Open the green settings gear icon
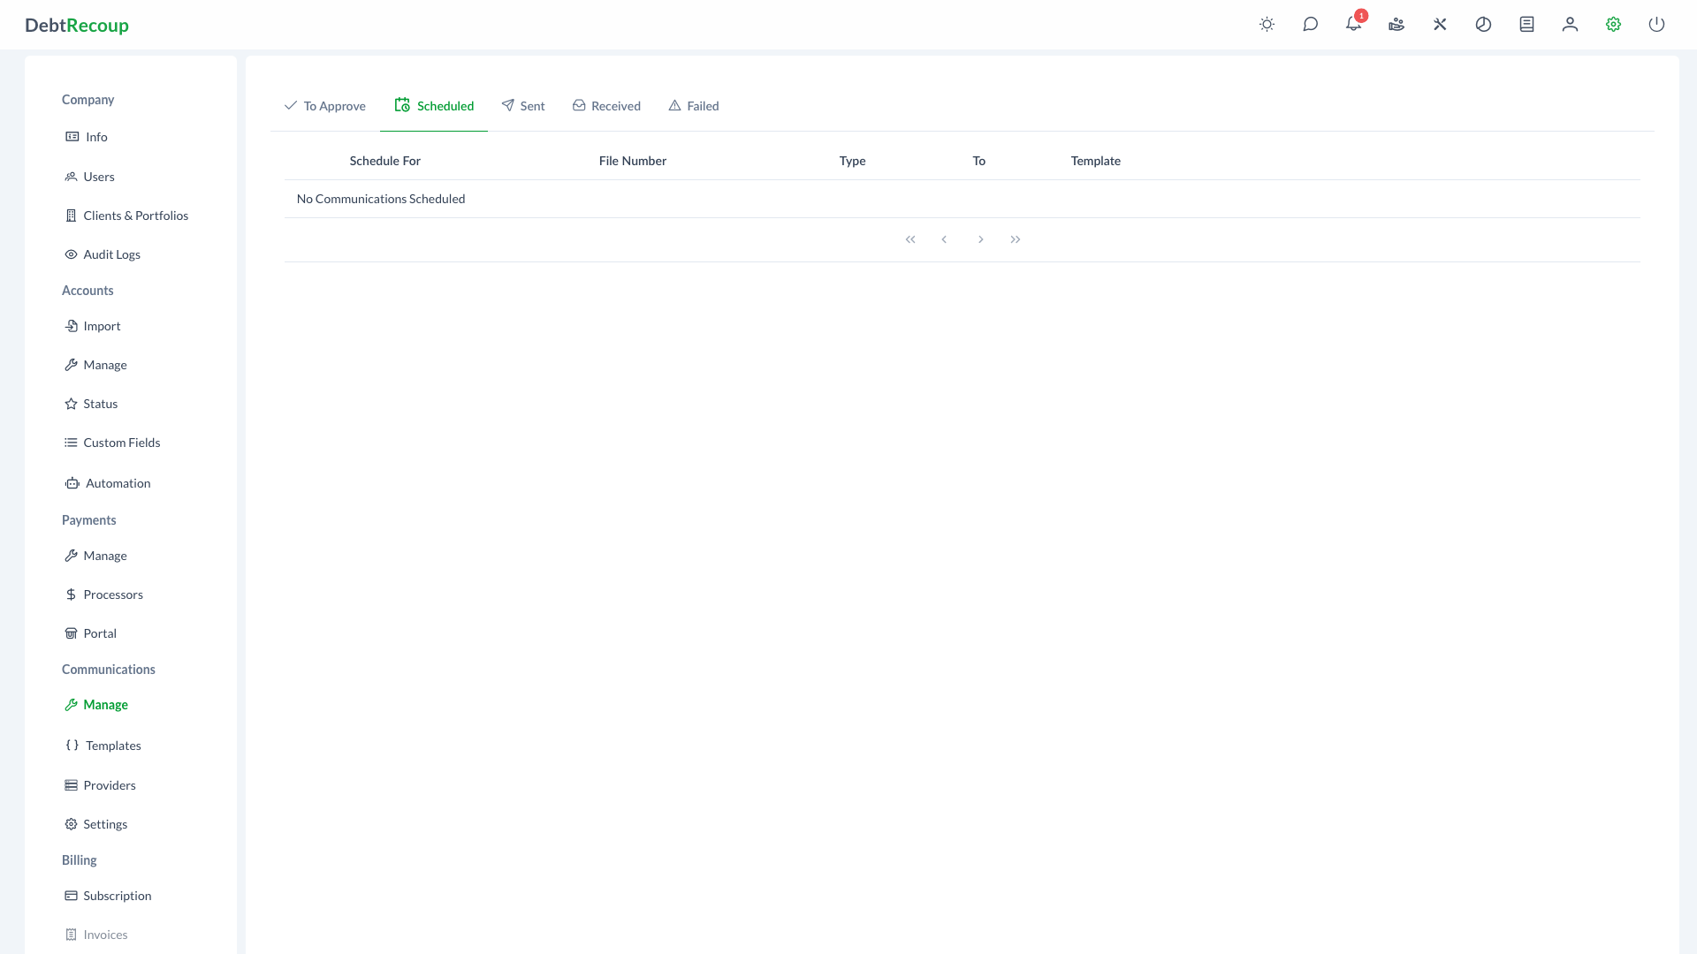The image size is (1697, 954). 1612,25
